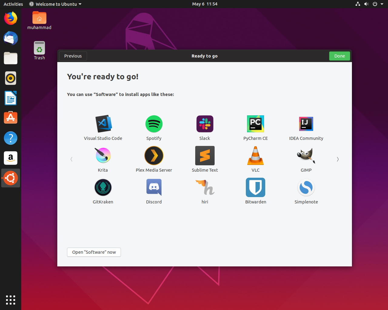Click Open "Software" now button
This screenshot has height=310, width=388.
click(94, 252)
